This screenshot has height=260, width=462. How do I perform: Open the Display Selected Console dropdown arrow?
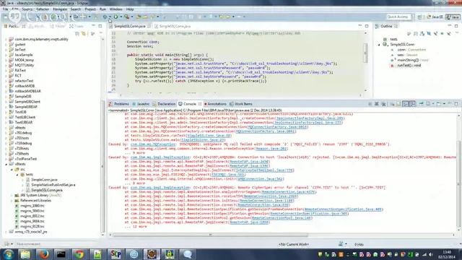coord(433,104)
